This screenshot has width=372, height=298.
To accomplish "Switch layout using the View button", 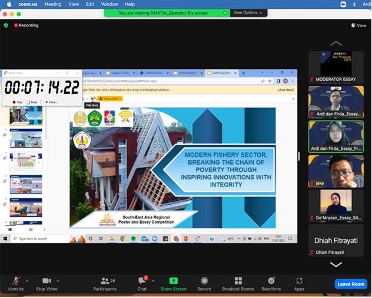I will pyautogui.click(x=358, y=25).
